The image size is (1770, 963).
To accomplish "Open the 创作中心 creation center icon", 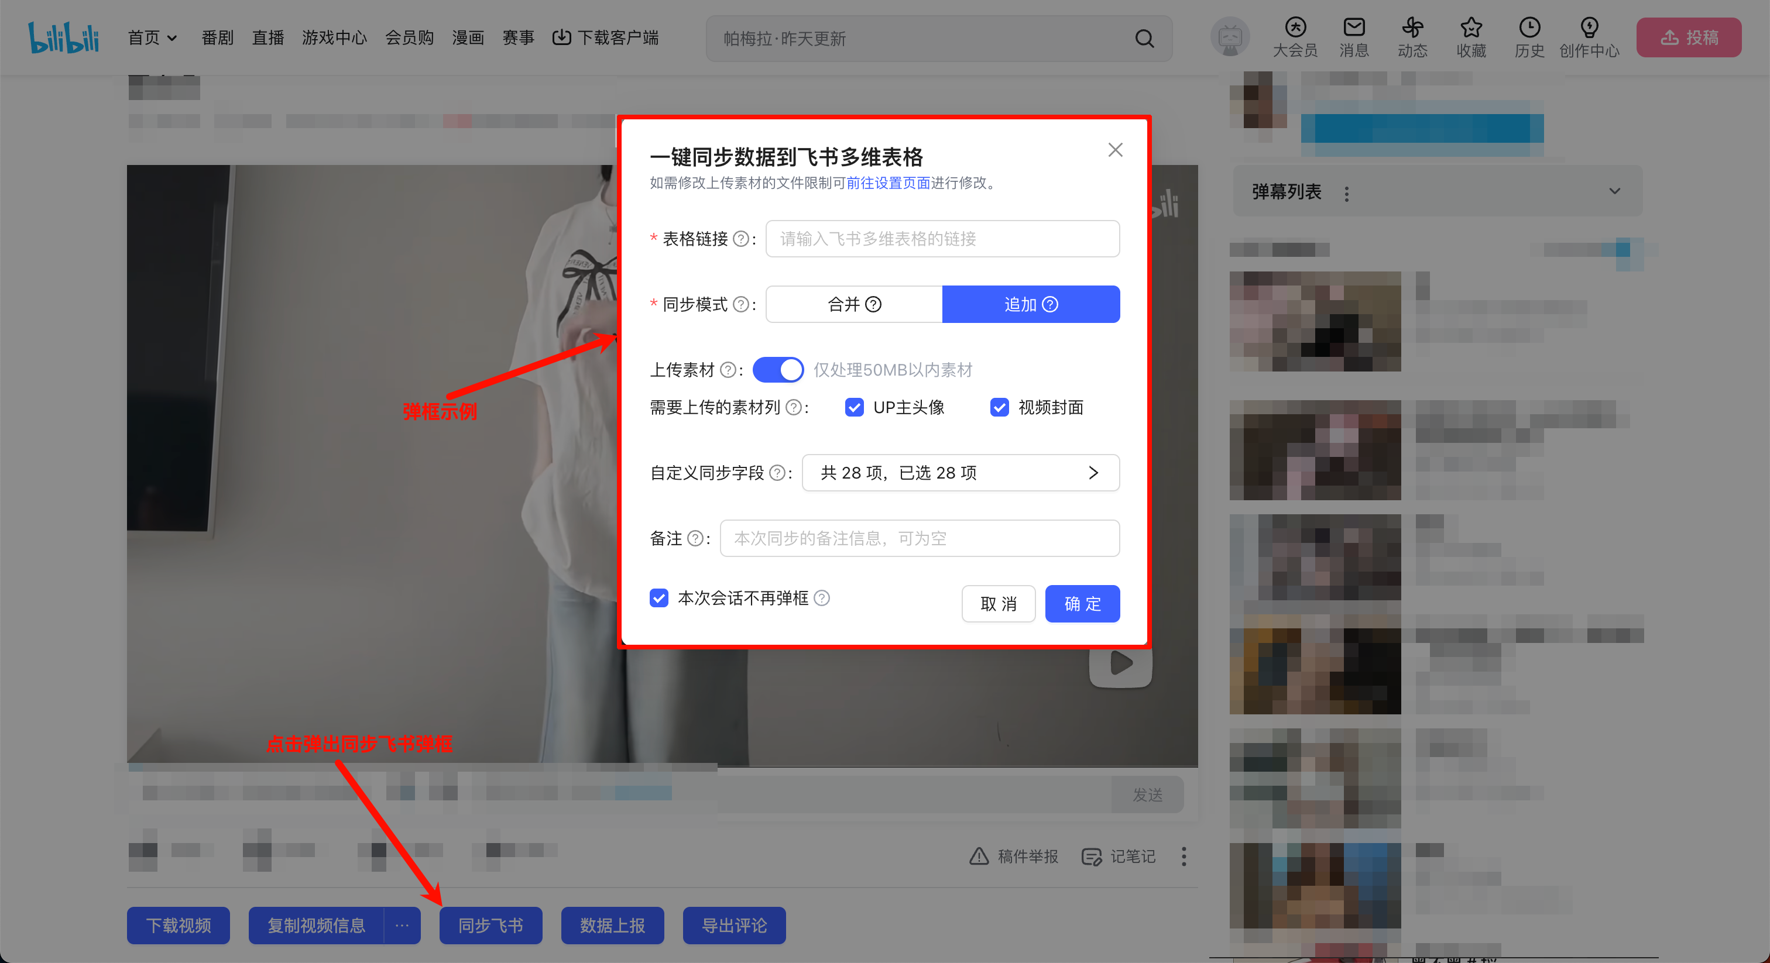I will 1589,29.
